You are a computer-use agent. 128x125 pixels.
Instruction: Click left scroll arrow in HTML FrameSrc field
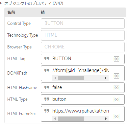coord(55,118)
